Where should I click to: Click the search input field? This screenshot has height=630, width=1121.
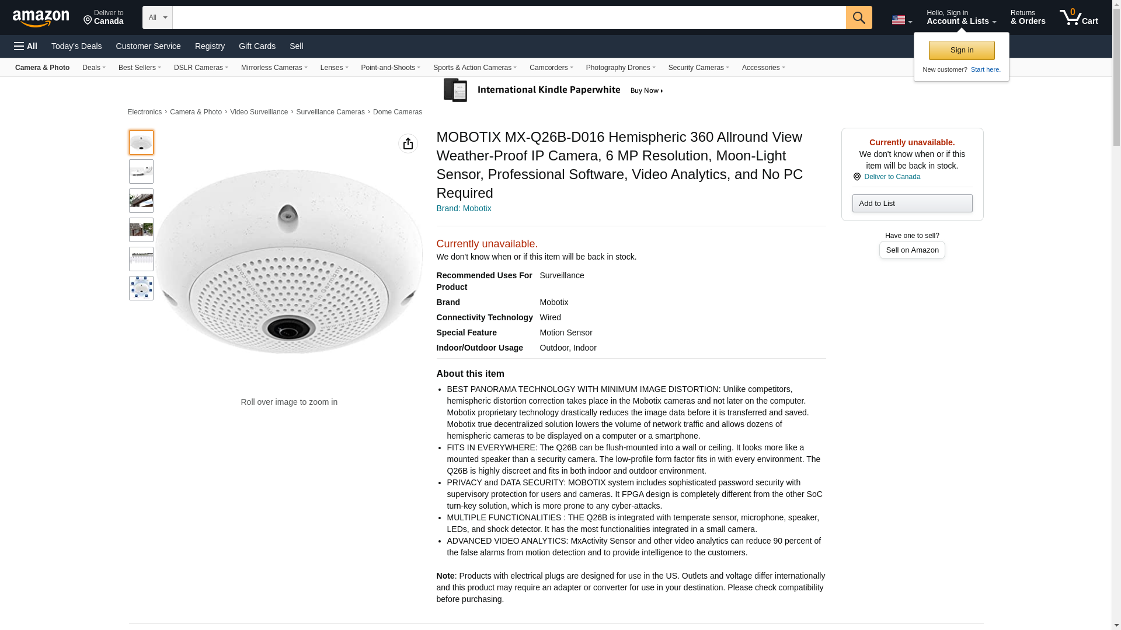pos(509,17)
